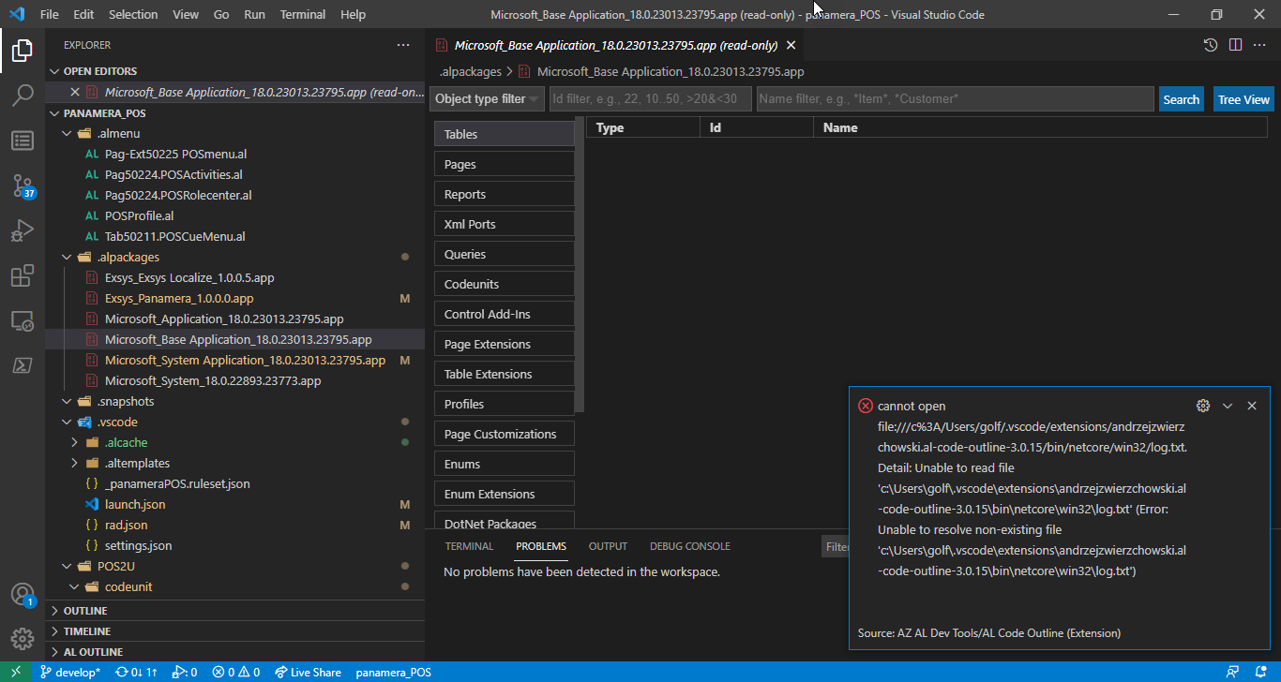
Task: Select the Codeunits object type
Action: (x=505, y=284)
